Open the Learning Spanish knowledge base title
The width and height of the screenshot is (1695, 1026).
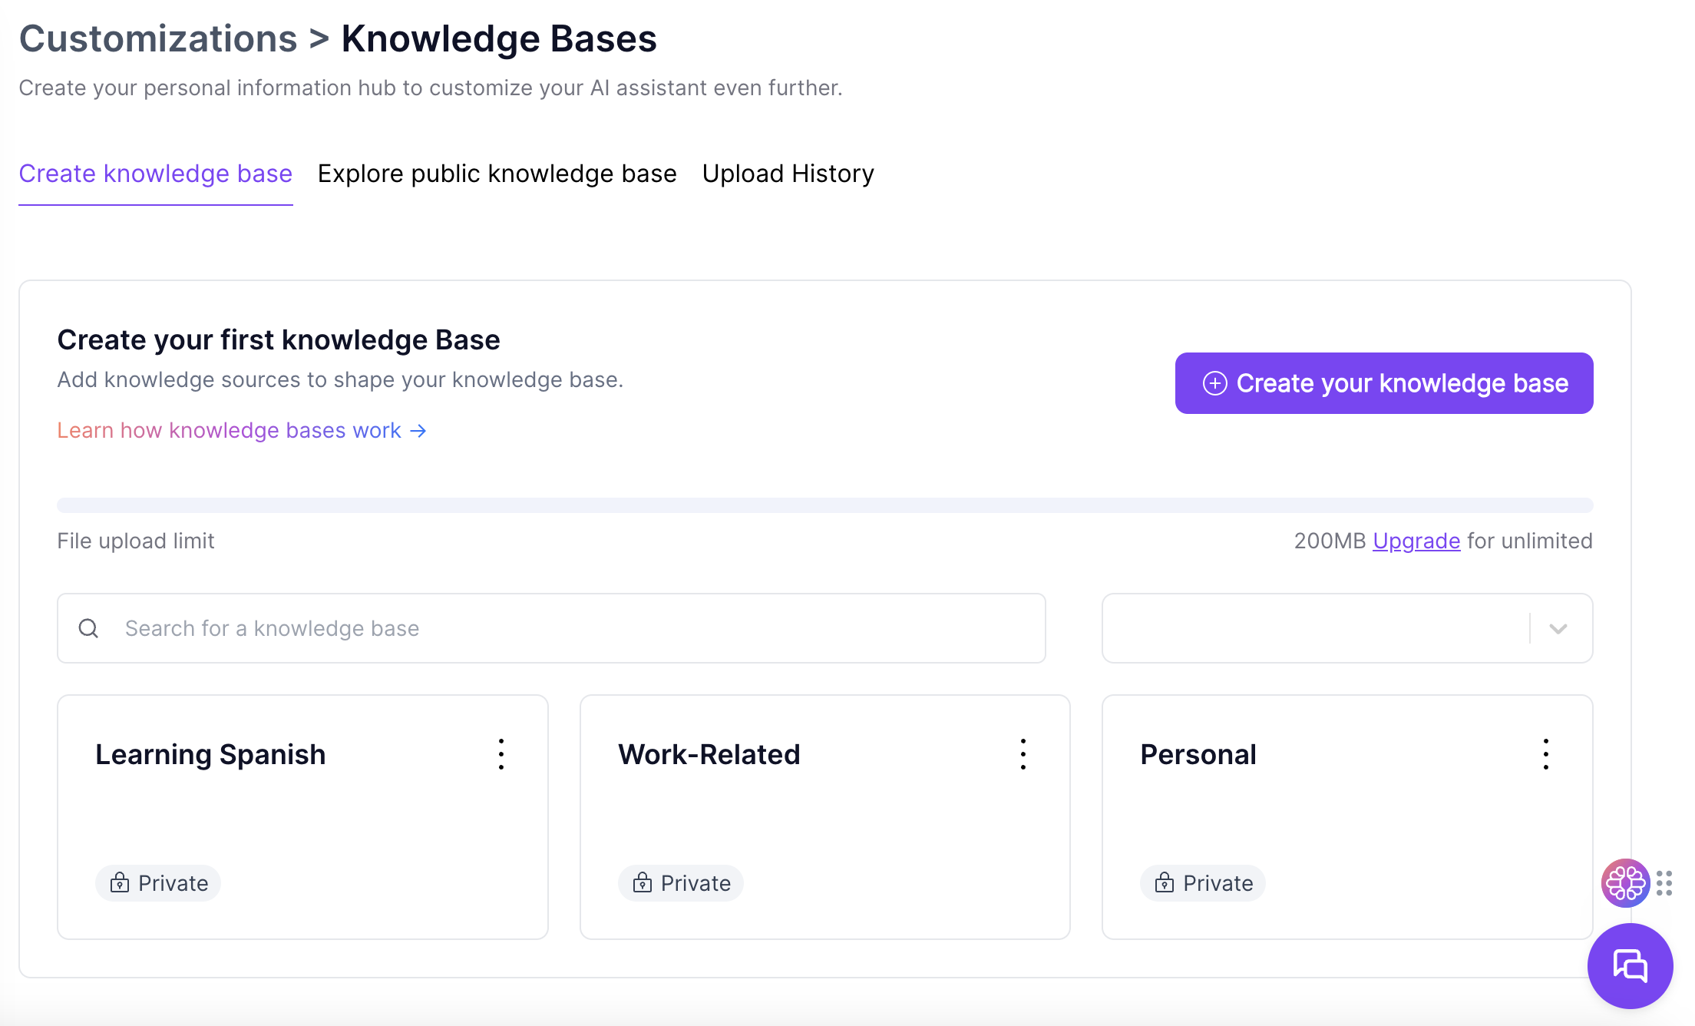pos(210,754)
